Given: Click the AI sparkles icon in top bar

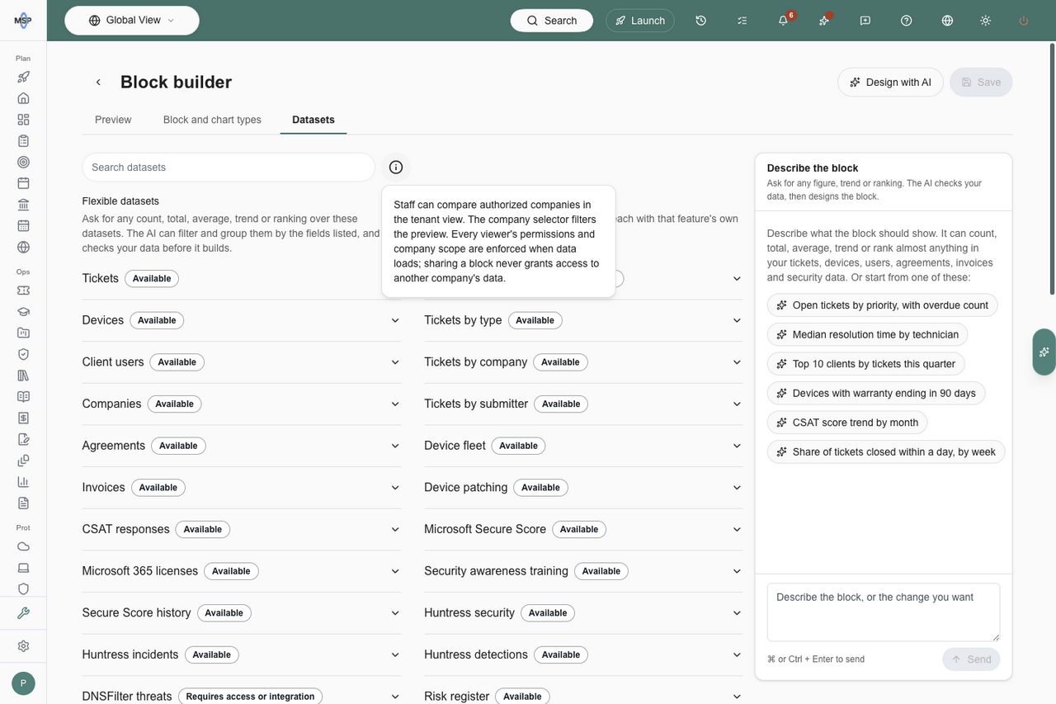Looking at the screenshot, I should [x=824, y=21].
